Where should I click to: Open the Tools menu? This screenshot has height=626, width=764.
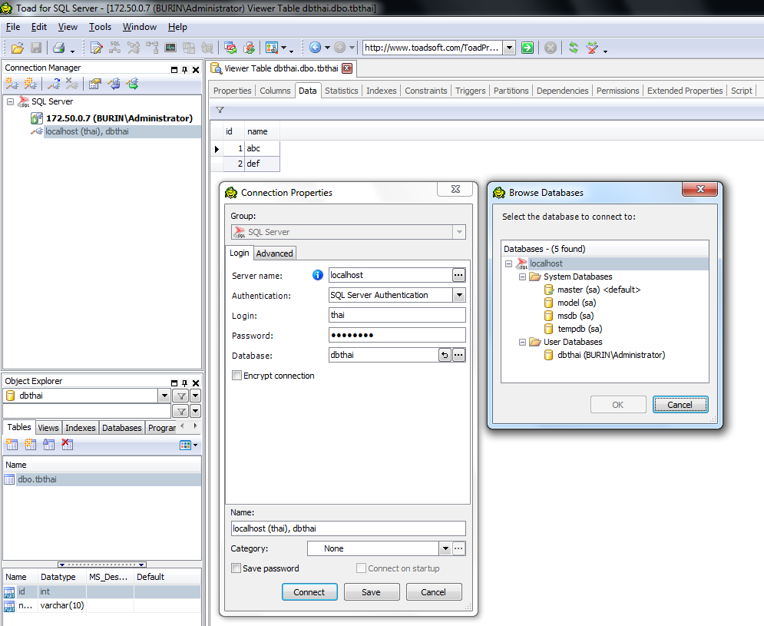[x=100, y=27]
